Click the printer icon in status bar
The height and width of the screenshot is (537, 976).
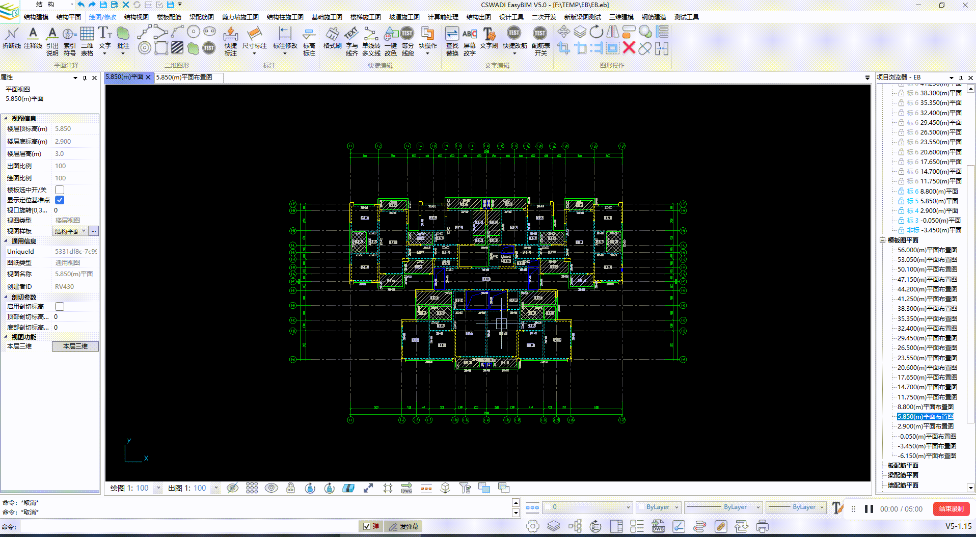(x=762, y=526)
